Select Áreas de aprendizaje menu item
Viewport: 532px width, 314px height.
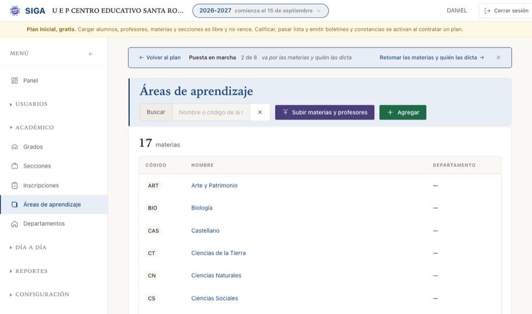[x=54, y=204]
